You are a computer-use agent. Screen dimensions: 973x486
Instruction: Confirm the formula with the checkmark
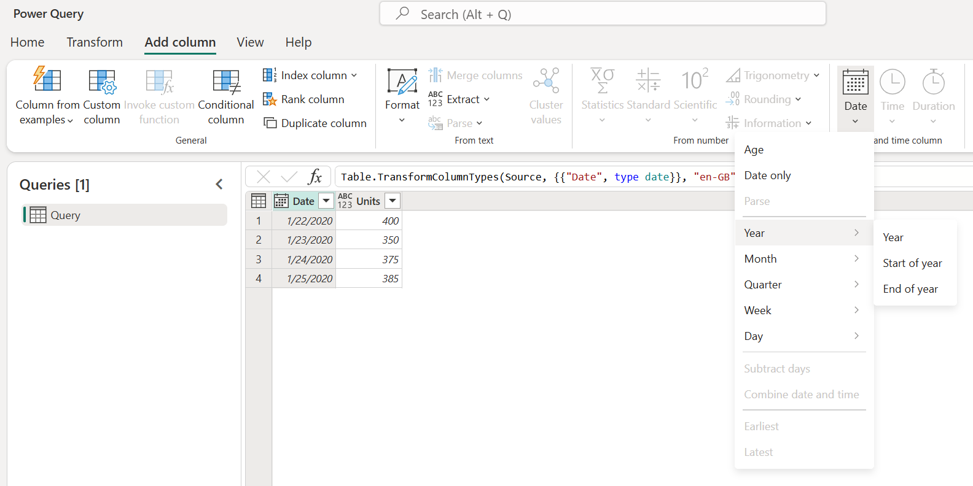(x=289, y=177)
